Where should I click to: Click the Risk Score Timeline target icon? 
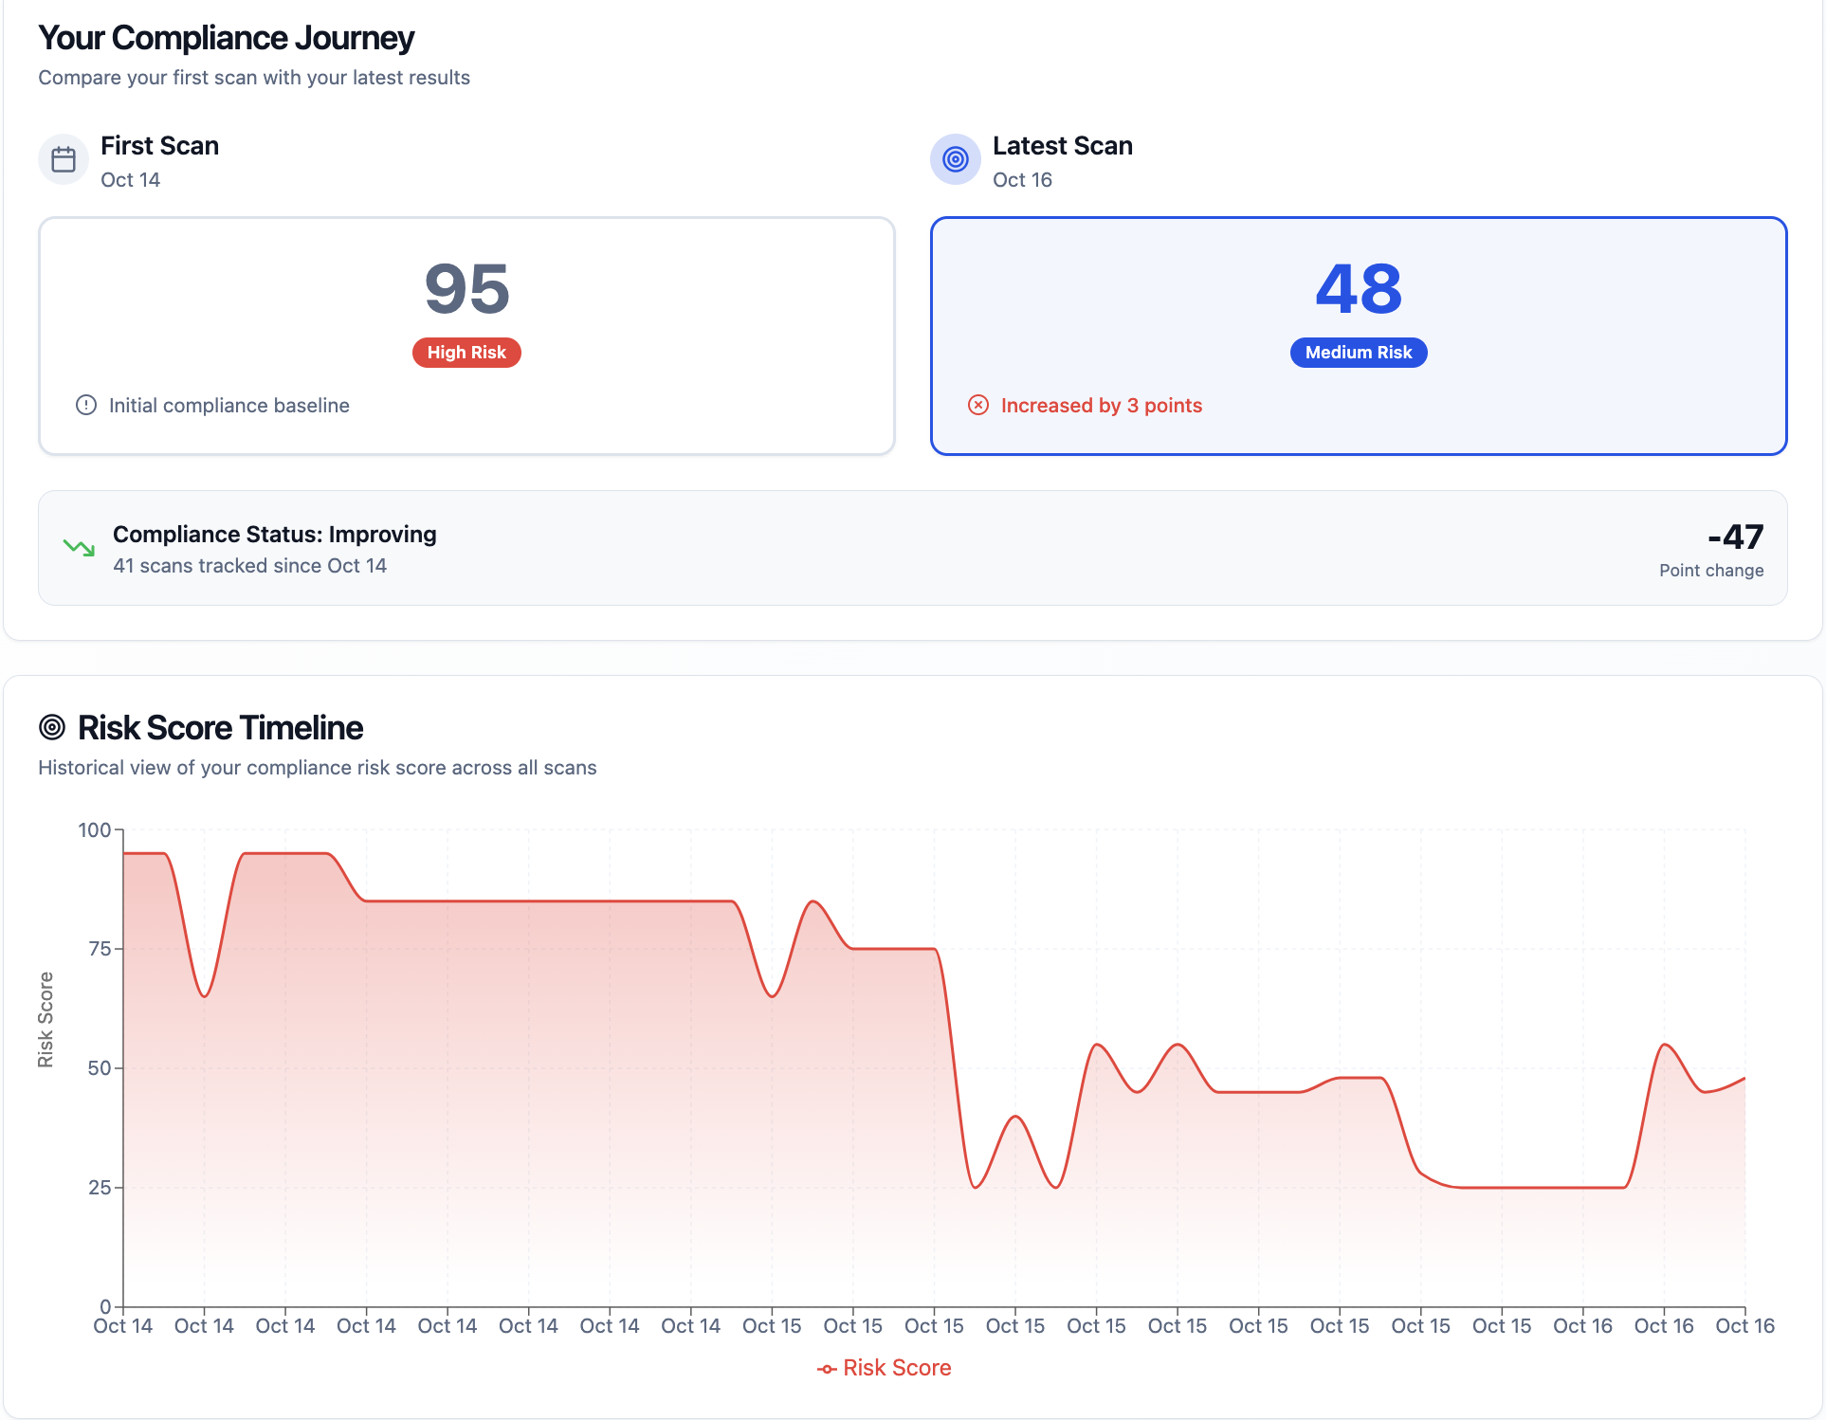click(52, 728)
